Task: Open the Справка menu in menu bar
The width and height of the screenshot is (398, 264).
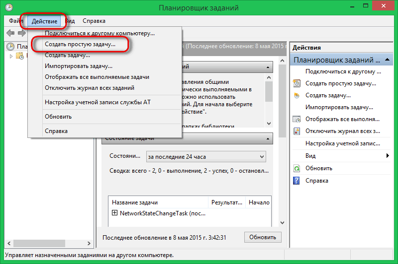Action: pyautogui.click(x=94, y=21)
